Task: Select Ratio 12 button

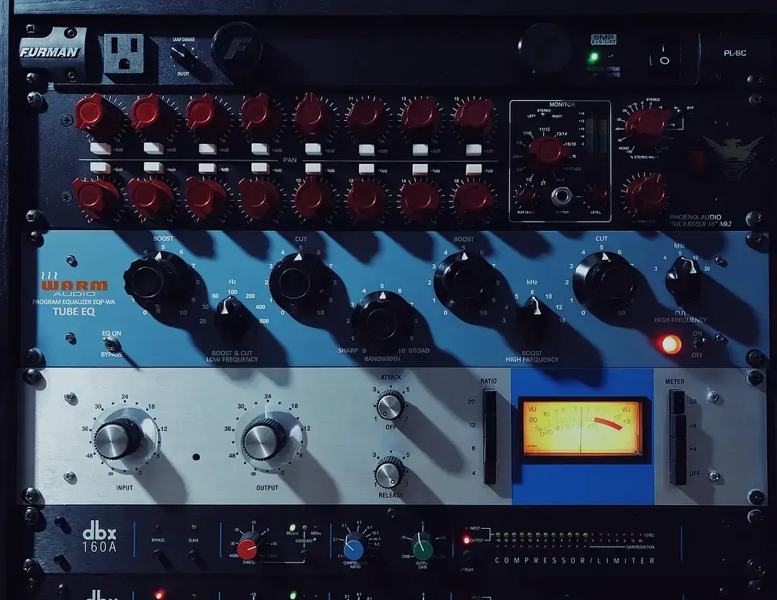Action: click(x=489, y=426)
